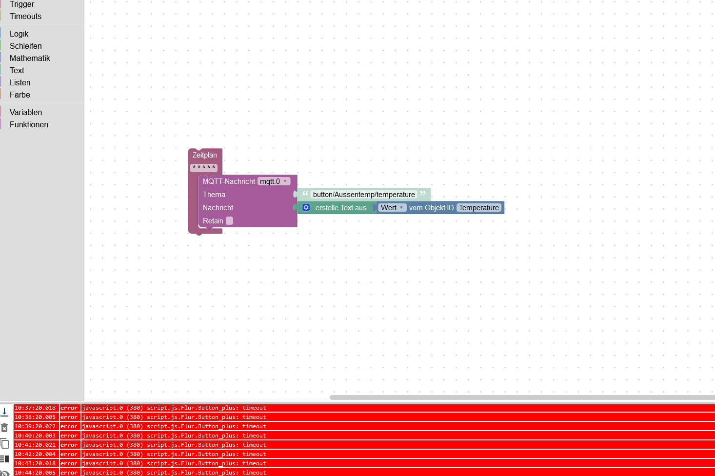Screen dimensions: 715x476
Task: Open the mqtt.0 instance dropdown
Action: (x=274, y=181)
